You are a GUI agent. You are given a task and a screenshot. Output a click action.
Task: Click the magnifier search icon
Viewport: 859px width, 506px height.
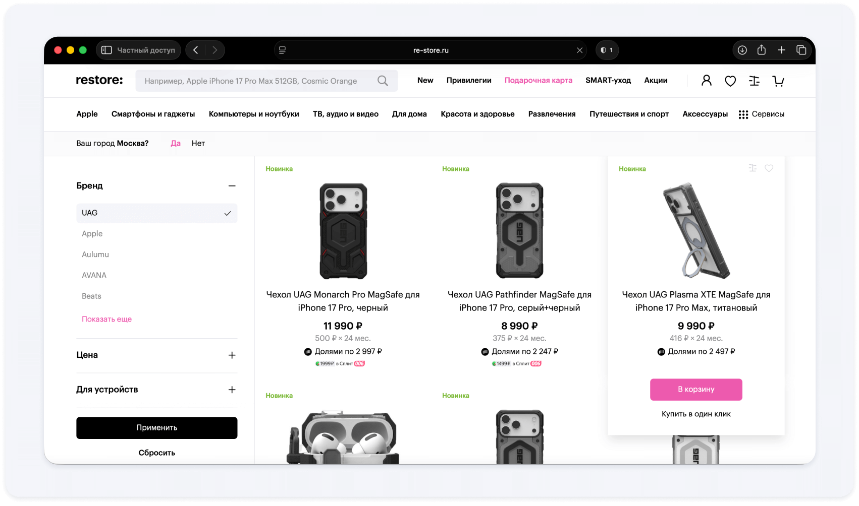click(x=383, y=81)
